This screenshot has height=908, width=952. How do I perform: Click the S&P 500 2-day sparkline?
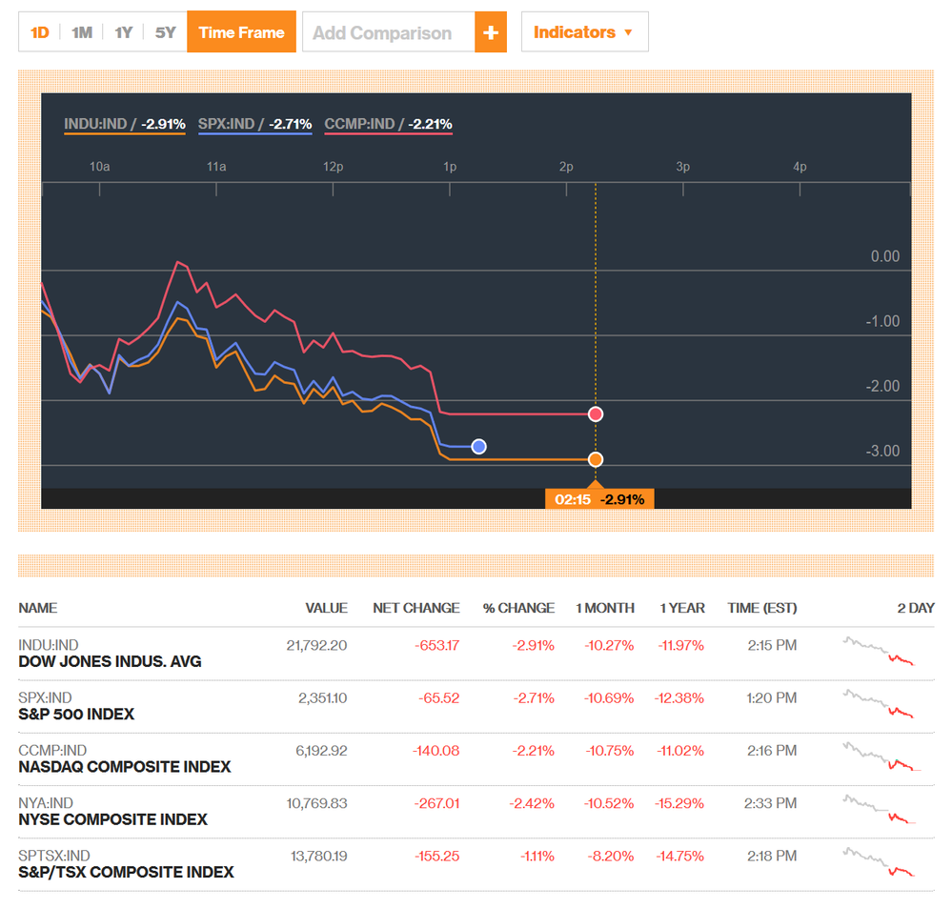pyautogui.click(x=879, y=704)
